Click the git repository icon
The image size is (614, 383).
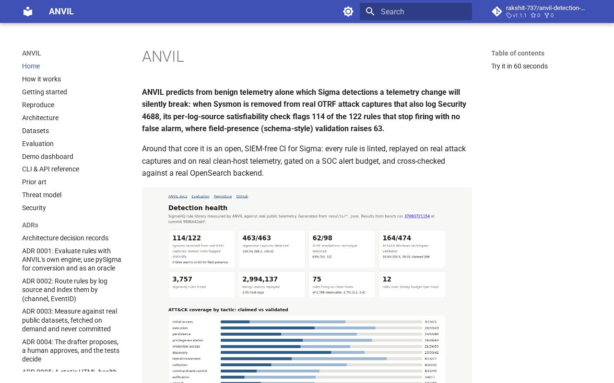(497, 11)
